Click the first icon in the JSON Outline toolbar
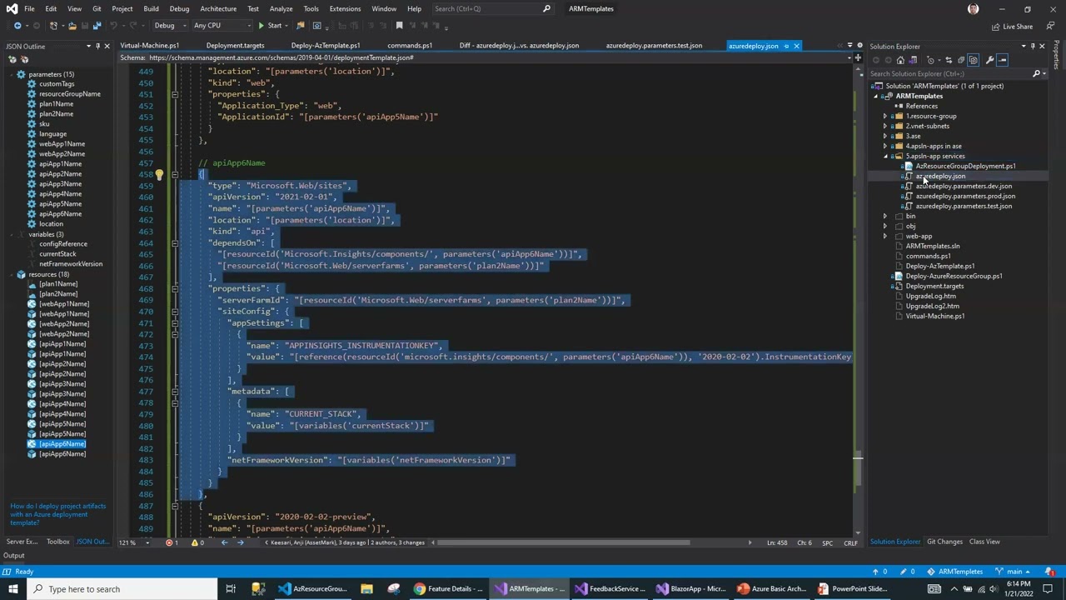This screenshot has height=600, width=1066. pyautogui.click(x=12, y=59)
